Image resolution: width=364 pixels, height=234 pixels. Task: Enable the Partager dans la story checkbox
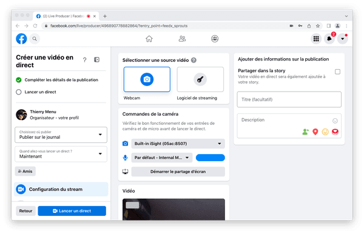pyautogui.click(x=337, y=72)
